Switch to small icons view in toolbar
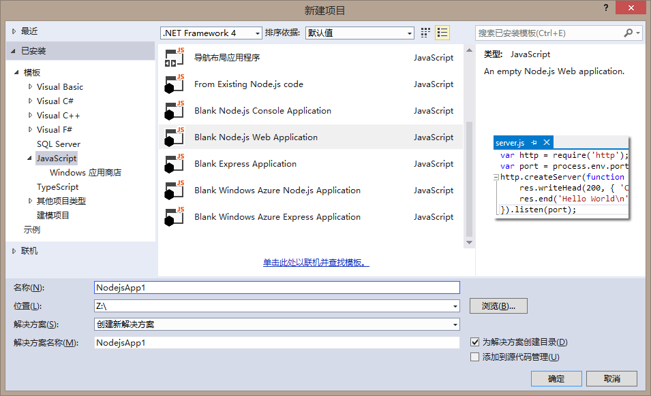Viewport: 651px width, 396px height. click(x=426, y=33)
